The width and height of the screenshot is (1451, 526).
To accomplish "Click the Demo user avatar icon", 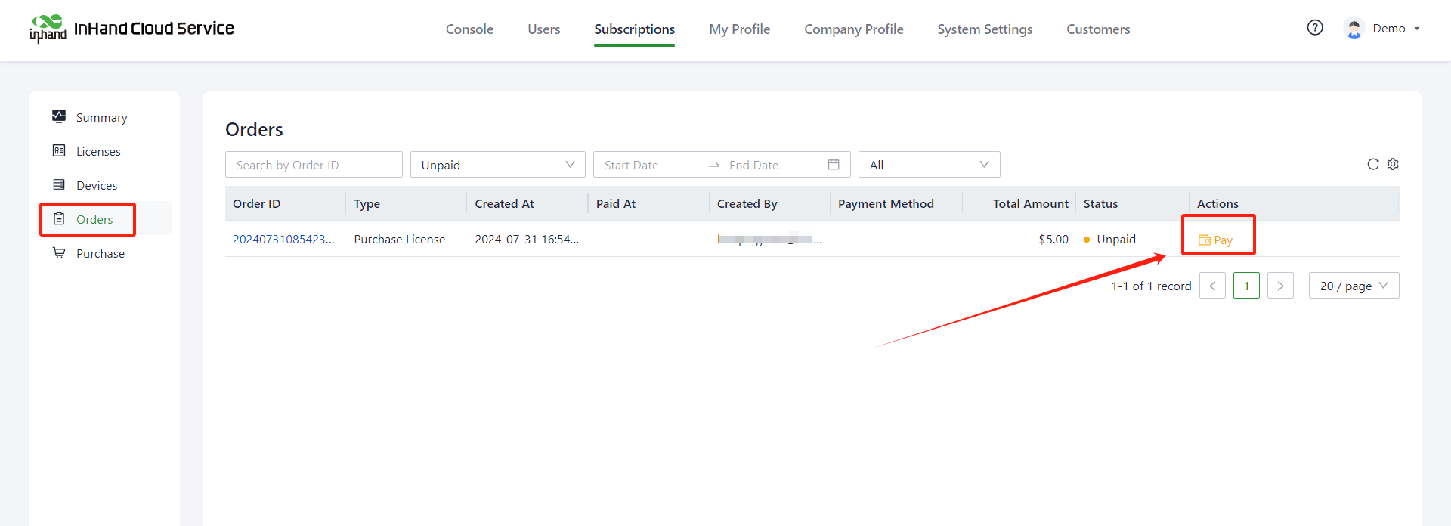I will click(1354, 29).
